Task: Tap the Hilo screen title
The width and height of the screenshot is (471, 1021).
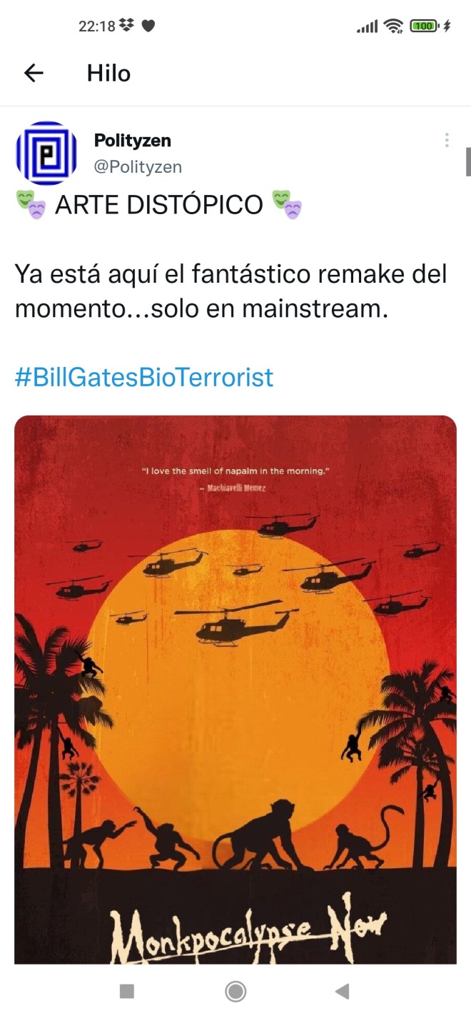Action: point(108,73)
